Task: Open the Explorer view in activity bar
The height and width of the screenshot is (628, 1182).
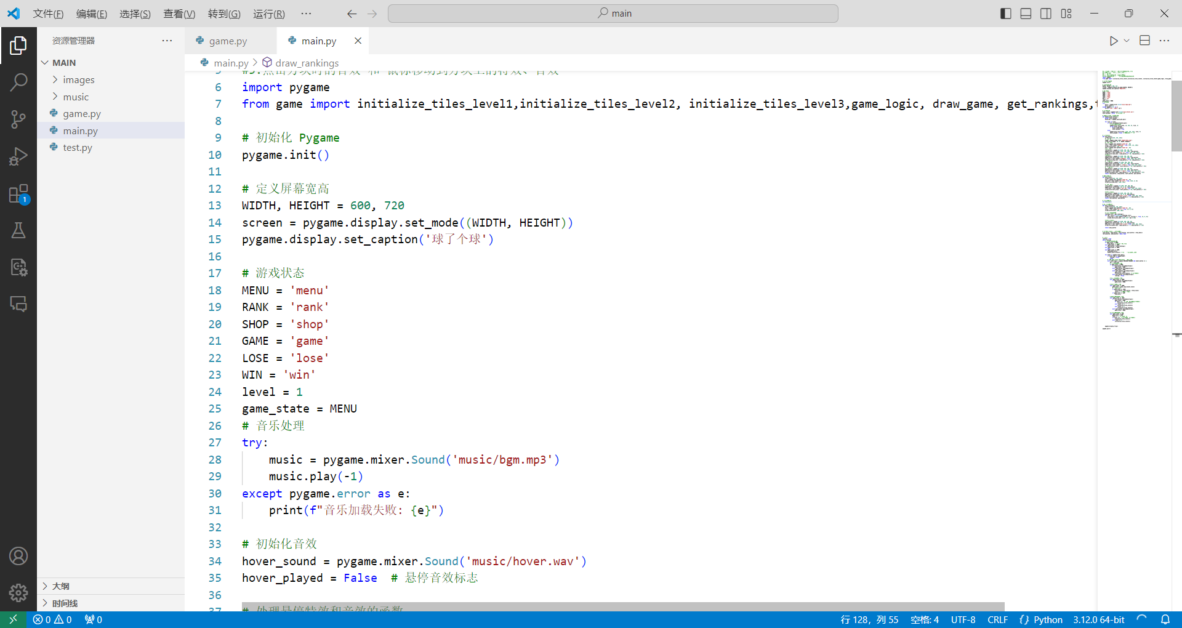Action: click(18, 45)
